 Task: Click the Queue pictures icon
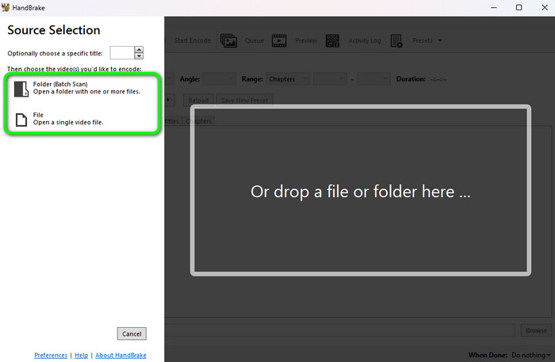pos(228,40)
